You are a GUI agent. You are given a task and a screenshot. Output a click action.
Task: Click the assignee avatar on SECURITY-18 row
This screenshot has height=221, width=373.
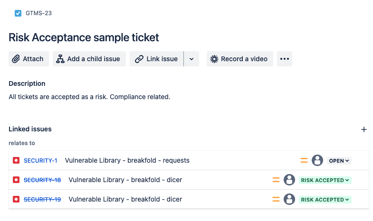[289, 180]
